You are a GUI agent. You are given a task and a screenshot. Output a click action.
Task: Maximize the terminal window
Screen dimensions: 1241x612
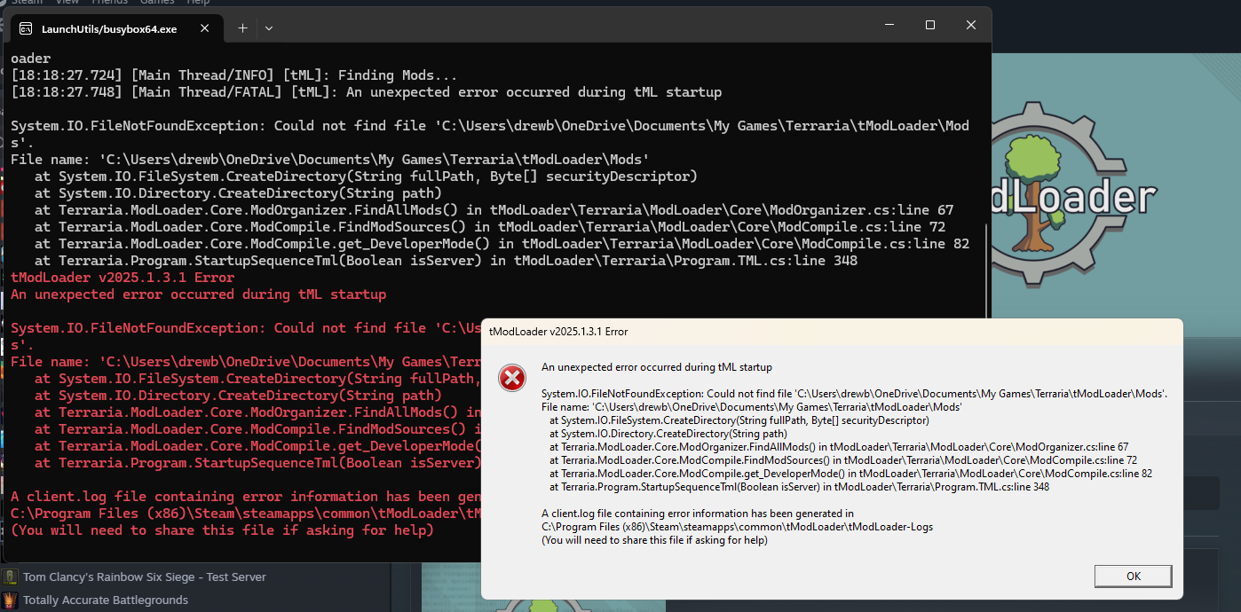(929, 25)
